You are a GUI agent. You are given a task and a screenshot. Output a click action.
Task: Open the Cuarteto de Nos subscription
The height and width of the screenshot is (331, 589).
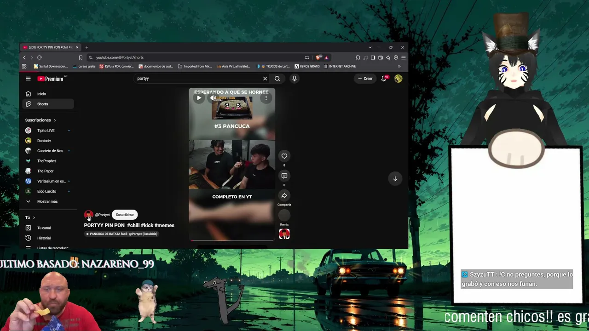pyautogui.click(x=48, y=151)
